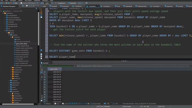Image resolution: width=192 pixels, height=108 pixels.
Task: Click the new connection icon in the navigator toolbar
Action: pyautogui.click(x=23, y=6)
